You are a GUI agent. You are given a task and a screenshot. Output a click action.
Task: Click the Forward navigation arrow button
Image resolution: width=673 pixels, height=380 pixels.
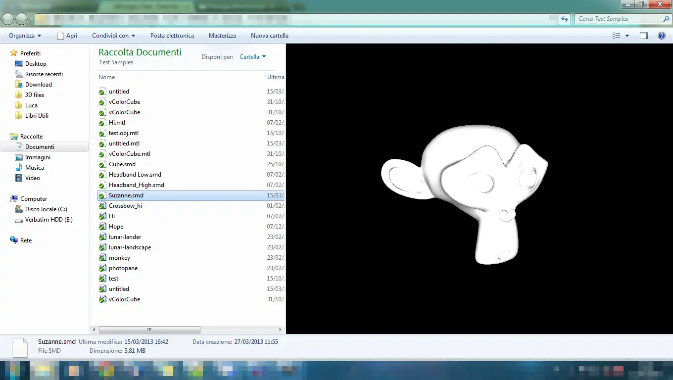tap(22, 19)
